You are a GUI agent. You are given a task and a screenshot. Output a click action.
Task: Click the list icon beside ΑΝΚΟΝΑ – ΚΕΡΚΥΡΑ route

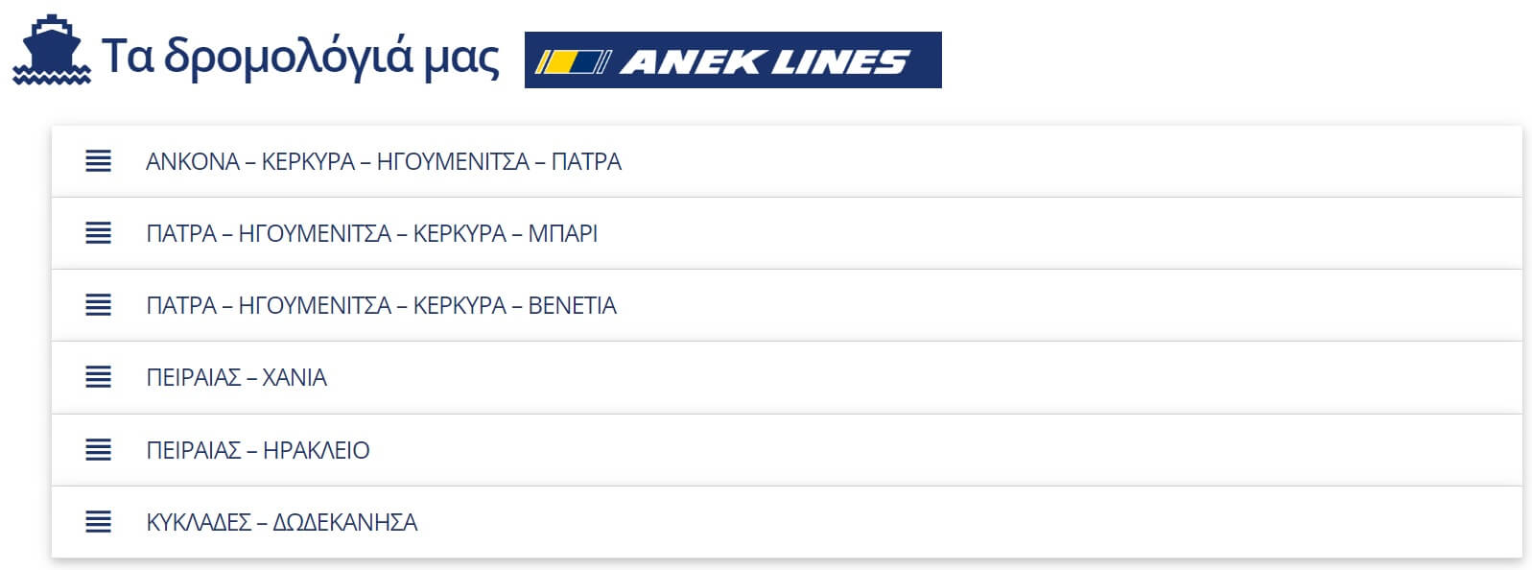point(98,161)
